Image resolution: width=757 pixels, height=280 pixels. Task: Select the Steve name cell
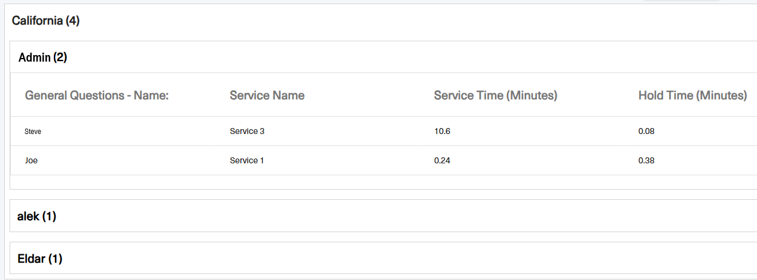[x=33, y=132]
